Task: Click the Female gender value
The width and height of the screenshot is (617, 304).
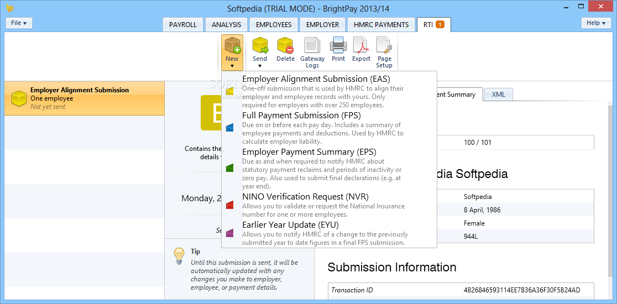Action: [x=474, y=223]
